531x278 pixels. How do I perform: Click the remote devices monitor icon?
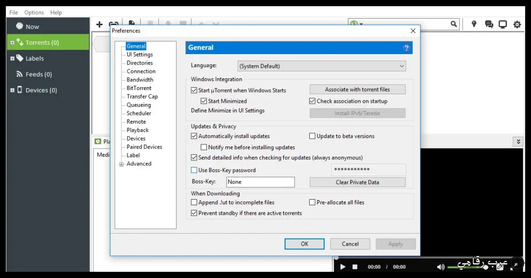click(503, 24)
